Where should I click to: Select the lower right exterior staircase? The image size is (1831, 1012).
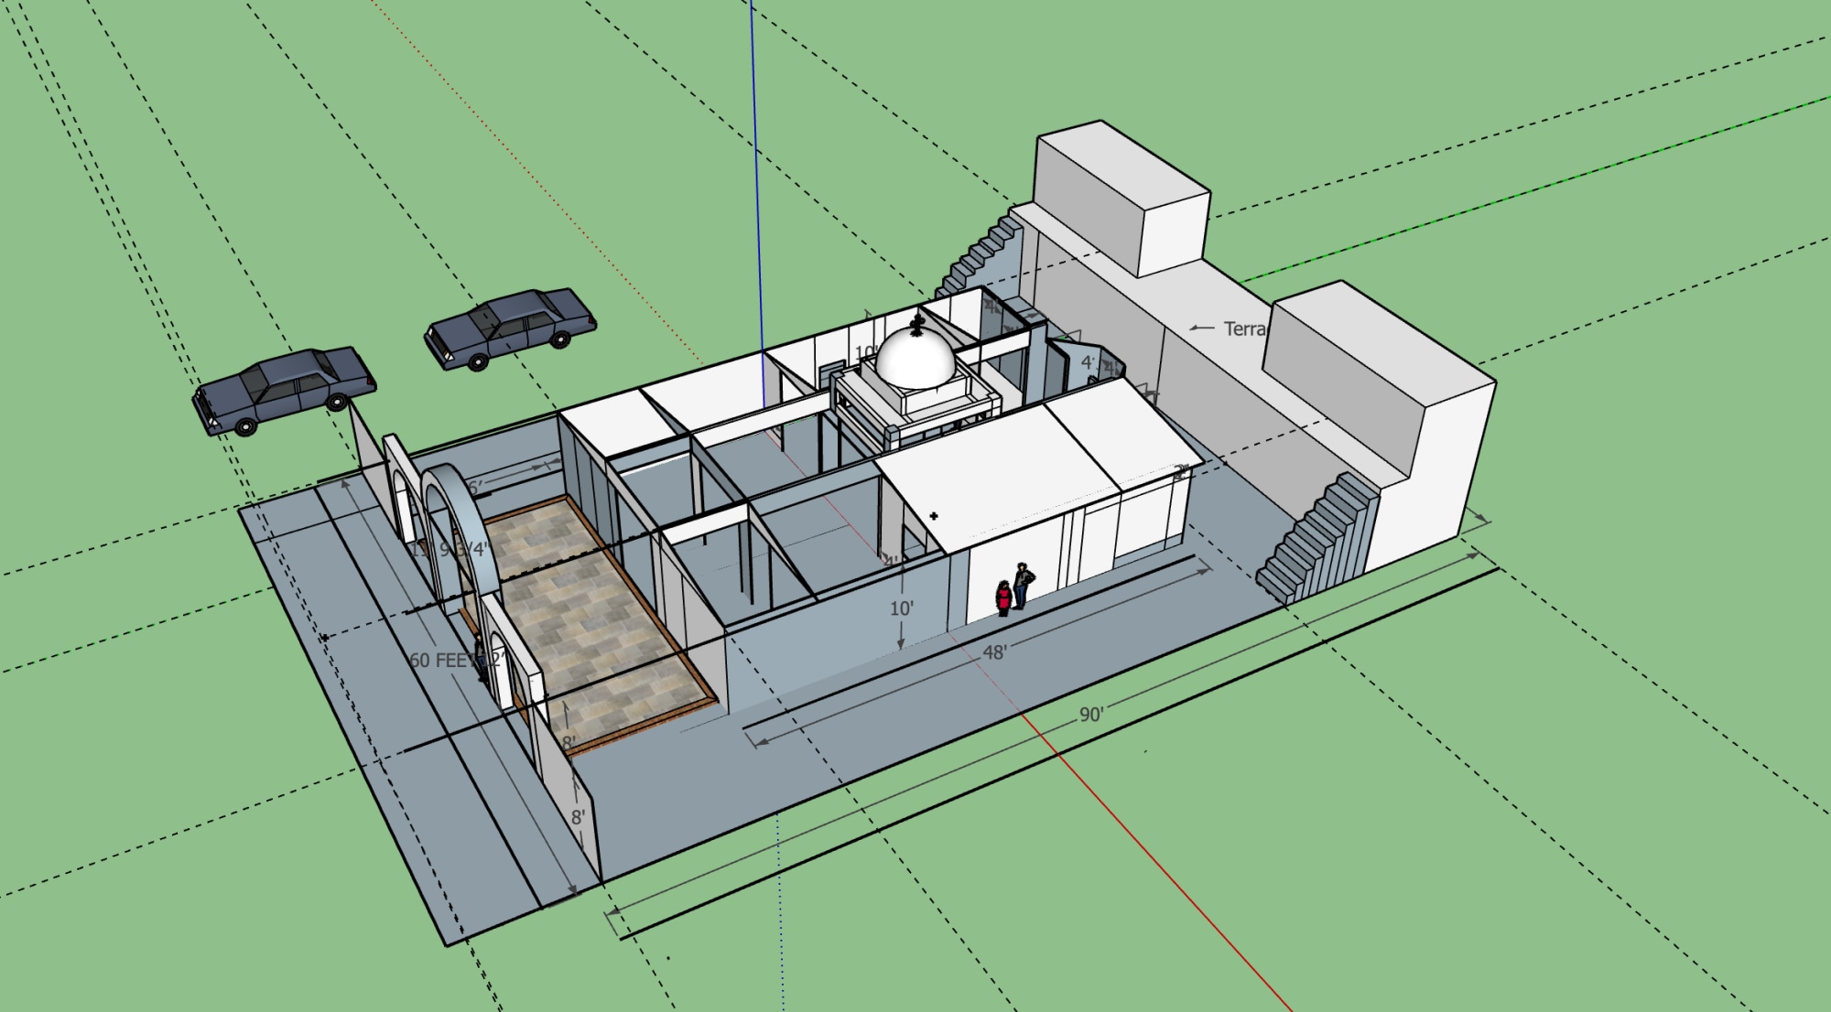pyautogui.click(x=1318, y=540)
